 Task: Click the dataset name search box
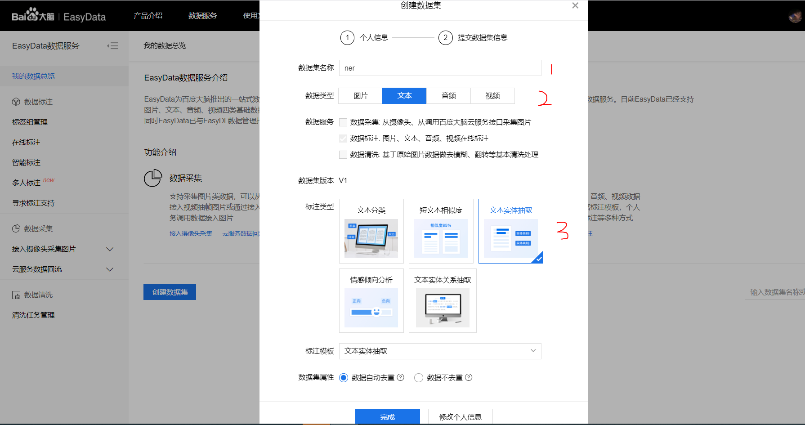coord(775,292)
